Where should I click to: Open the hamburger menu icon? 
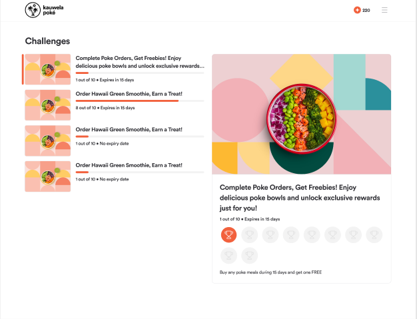384,10
